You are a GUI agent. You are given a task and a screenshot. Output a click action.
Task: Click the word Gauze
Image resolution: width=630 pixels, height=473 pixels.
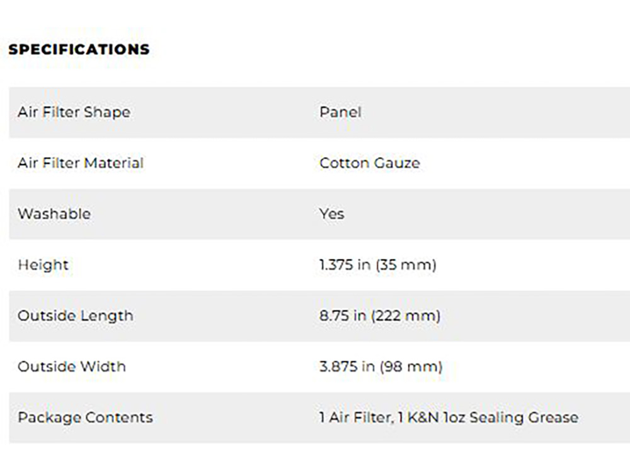[398, 163]
